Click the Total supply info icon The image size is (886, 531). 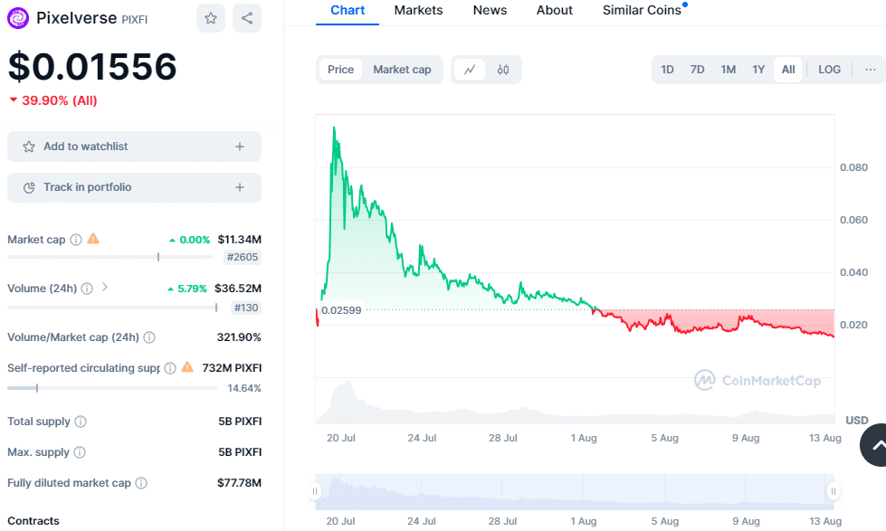(81, 422)
